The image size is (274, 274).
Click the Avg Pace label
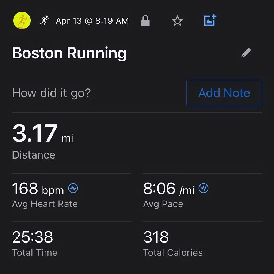click(x=163, y=204)
